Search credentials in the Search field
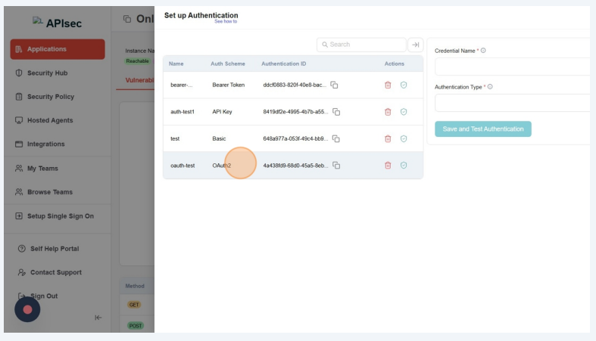 pos(361,45)
